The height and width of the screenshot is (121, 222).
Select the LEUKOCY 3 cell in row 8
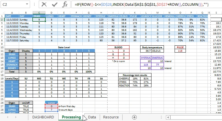point(146,40)
